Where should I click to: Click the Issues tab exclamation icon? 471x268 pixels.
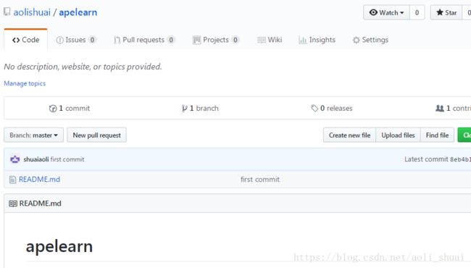59,40
